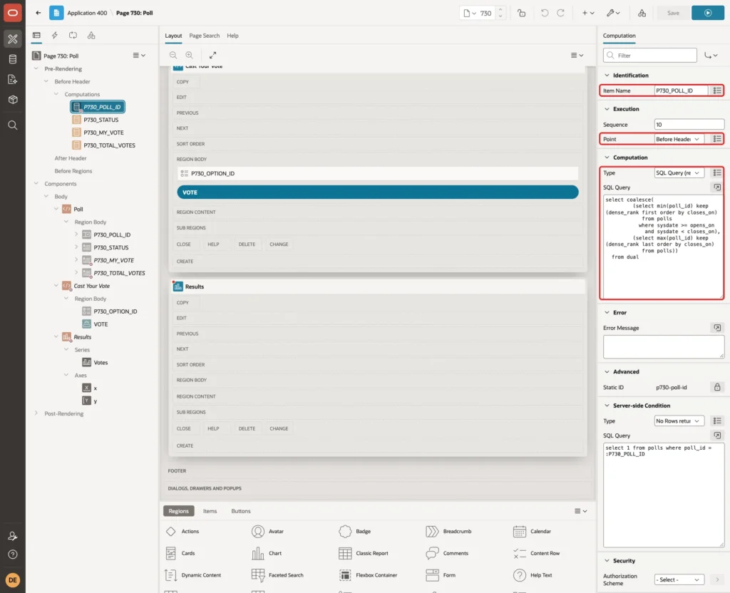Collapse the Pre-Rendering tree node
The height and width of the screenshot is (593, 730).
point(36,68)
